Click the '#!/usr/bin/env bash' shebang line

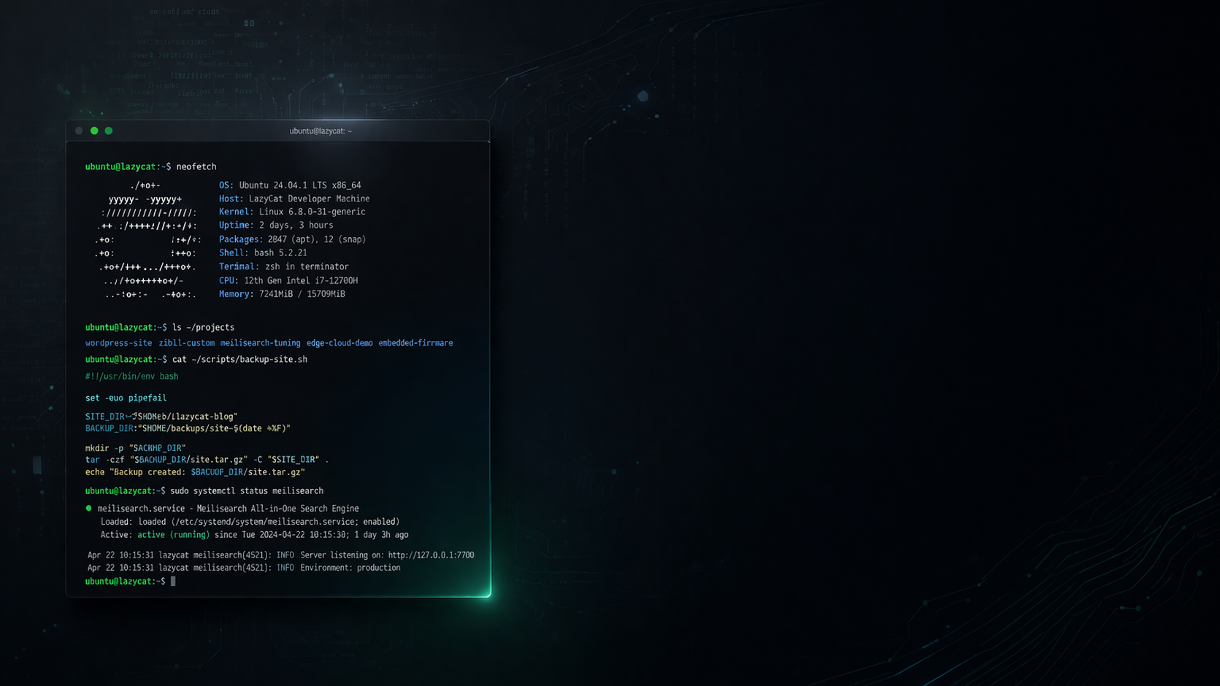(131, 377)
